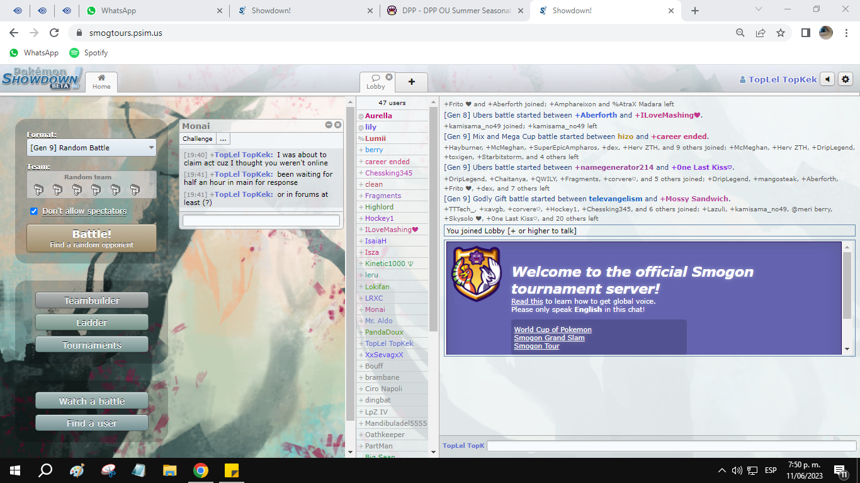This screenshot has width=860, height=483.
Task: Open the options gear icon
Action: pyautogui.click(x=846, y=79)
